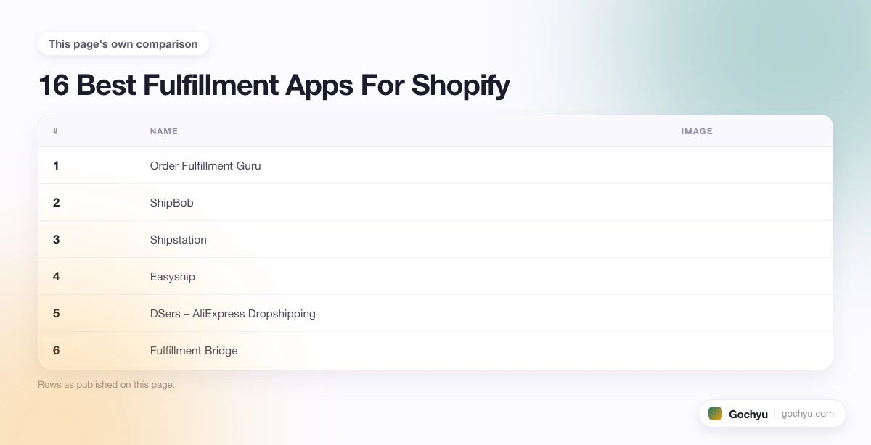Click rank number 6 cell

(x=56, y=351)
